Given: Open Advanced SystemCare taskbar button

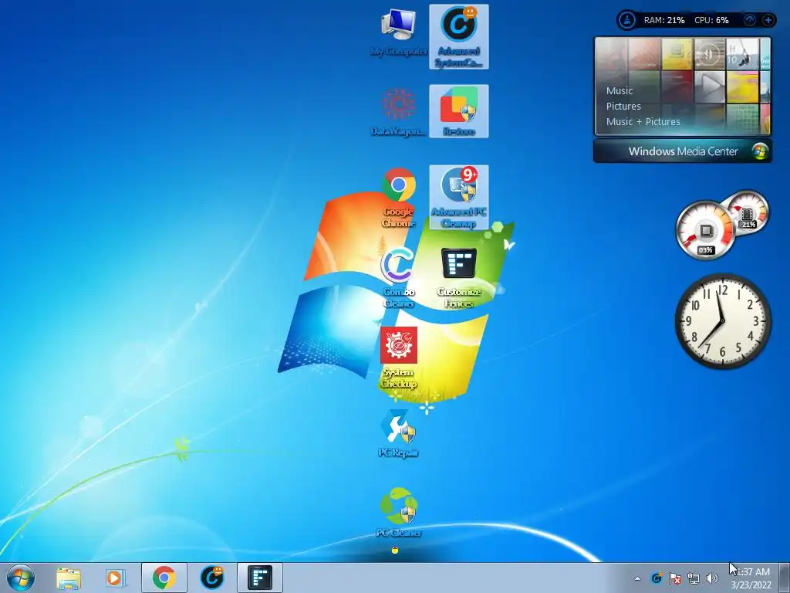Looking at the screenshot, I should point(212,578).
